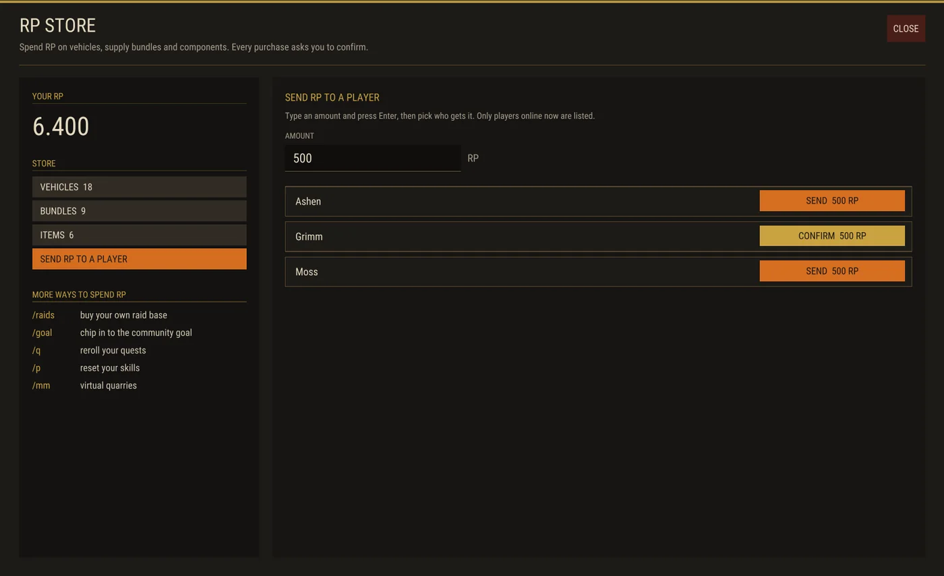Click 'chip in to the community goal' text
Screen dimensions: 944x576
click(x=136, y=333)
